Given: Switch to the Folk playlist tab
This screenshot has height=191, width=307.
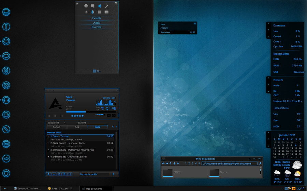Looking at the screenshot, I should [x=77, y=127].
